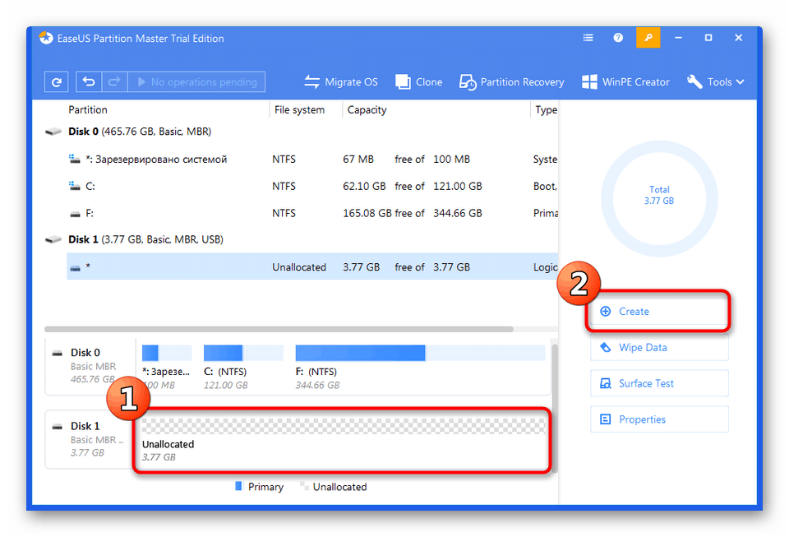Expand the Tools dropdown menu
The width and height of the screenshot is (789, 537).
click(x=716, y=82)
